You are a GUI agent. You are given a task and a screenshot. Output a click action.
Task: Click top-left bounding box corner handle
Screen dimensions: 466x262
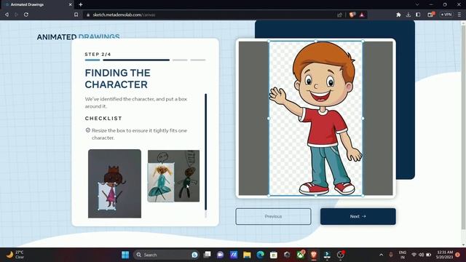click(269, 41)
